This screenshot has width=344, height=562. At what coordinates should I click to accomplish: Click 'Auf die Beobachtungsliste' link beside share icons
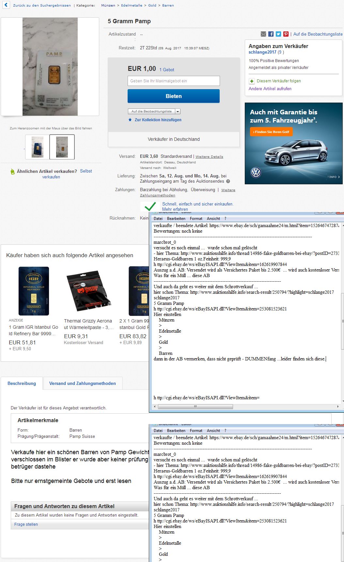(x=318, y=34)
